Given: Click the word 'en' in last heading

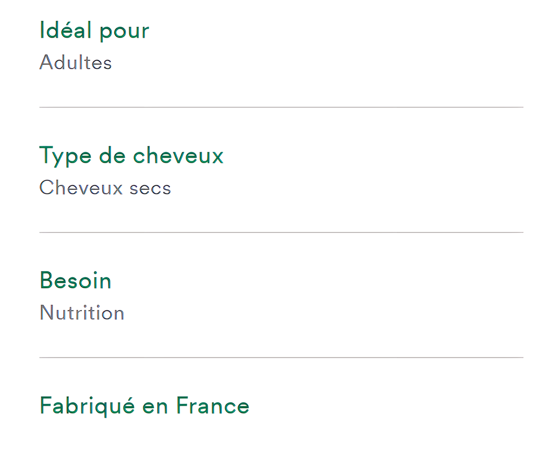Looking at the screenshot, I should point(155,407).
